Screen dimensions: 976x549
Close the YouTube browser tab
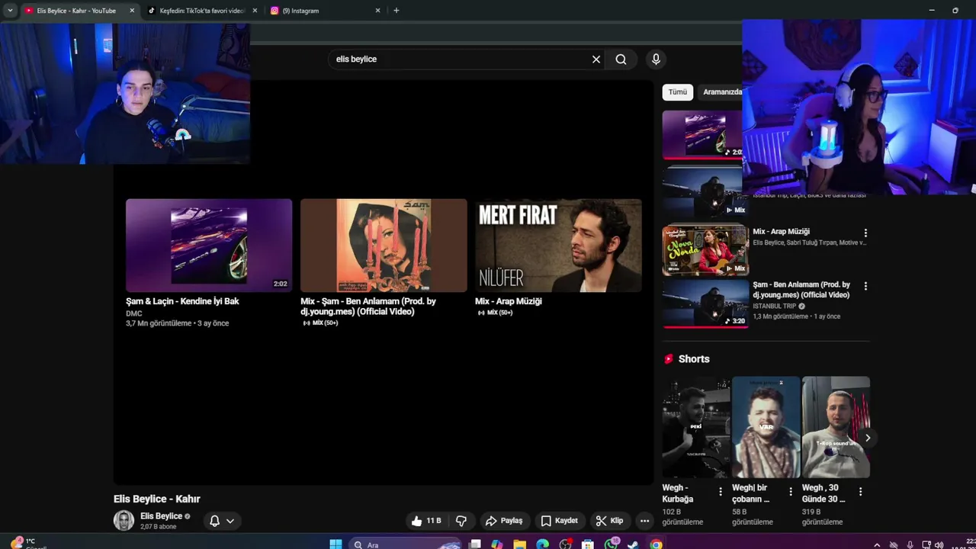click(132, 11)
